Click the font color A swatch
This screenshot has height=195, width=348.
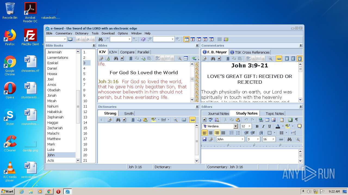pos(278,126)
